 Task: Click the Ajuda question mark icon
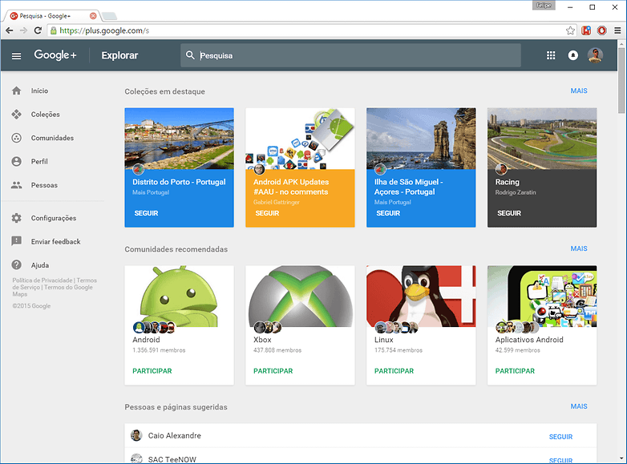click(x=16, y=264)
